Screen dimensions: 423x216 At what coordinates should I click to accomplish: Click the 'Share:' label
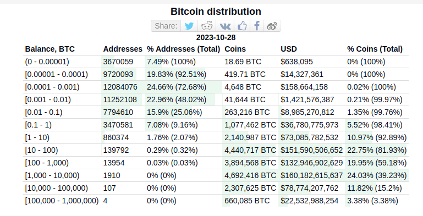166,26
